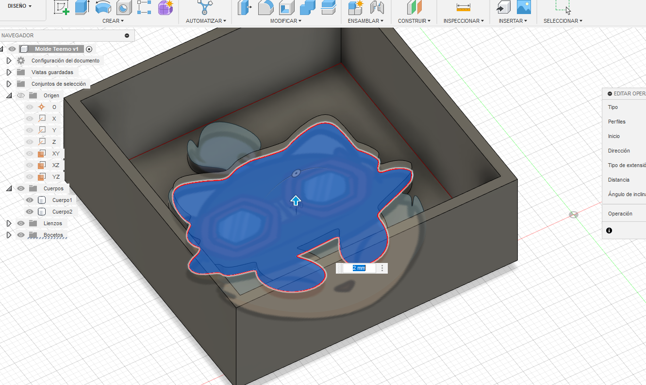Hide the Cuerpos folder
Screen dimensions: 646x385
[21, 188]
